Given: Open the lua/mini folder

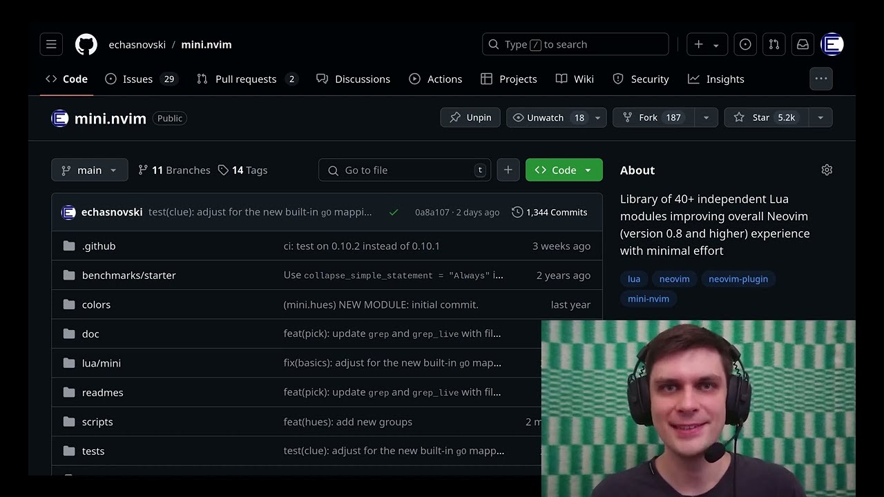Looking at the screenshot, I should 102,363.
